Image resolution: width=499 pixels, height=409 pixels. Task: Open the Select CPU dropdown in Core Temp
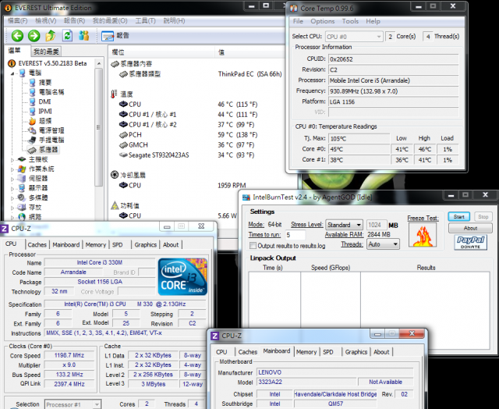tap(354, 37)
